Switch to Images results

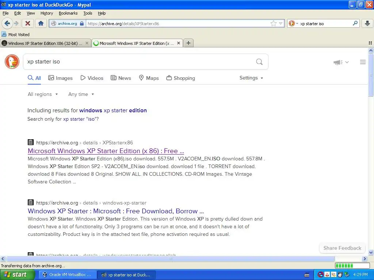click(60, 78)
